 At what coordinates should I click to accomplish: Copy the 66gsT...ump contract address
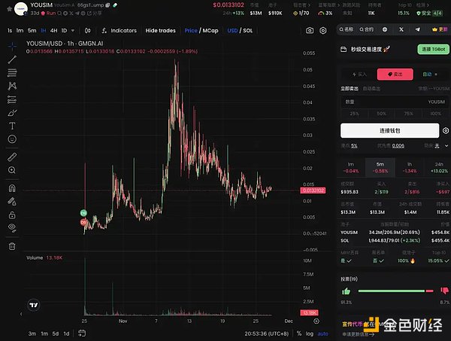click(107, 5)
